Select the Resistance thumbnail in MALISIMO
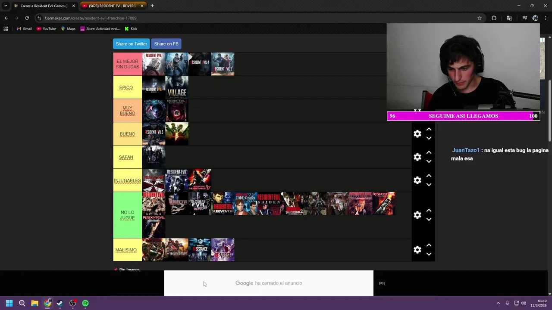The image size is (552, 310). click(200, 250)
